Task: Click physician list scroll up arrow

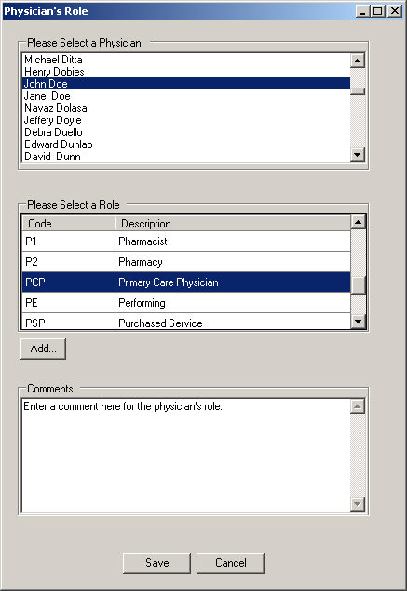Action: click(358, 61)
